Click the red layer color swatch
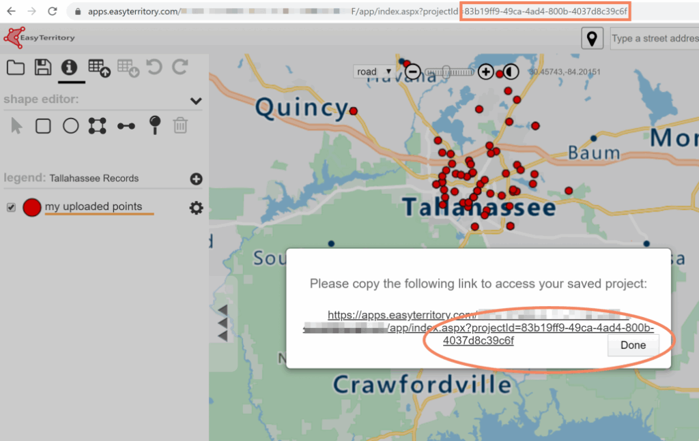Screen dimensions: 699x441 32,207
